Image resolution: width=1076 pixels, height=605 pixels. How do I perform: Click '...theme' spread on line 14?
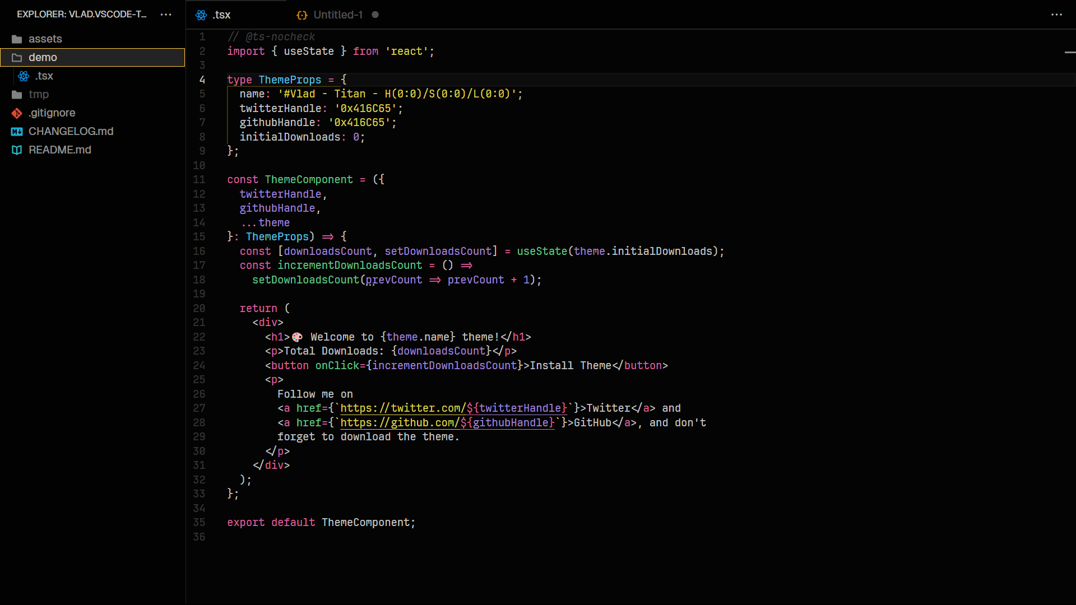(x=265, y=223)
